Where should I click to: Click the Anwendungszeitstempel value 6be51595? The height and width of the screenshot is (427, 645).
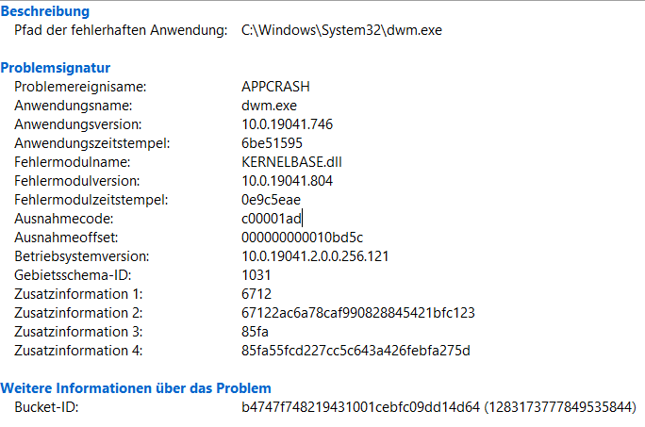pyautogui.click(x=272, y=143)
